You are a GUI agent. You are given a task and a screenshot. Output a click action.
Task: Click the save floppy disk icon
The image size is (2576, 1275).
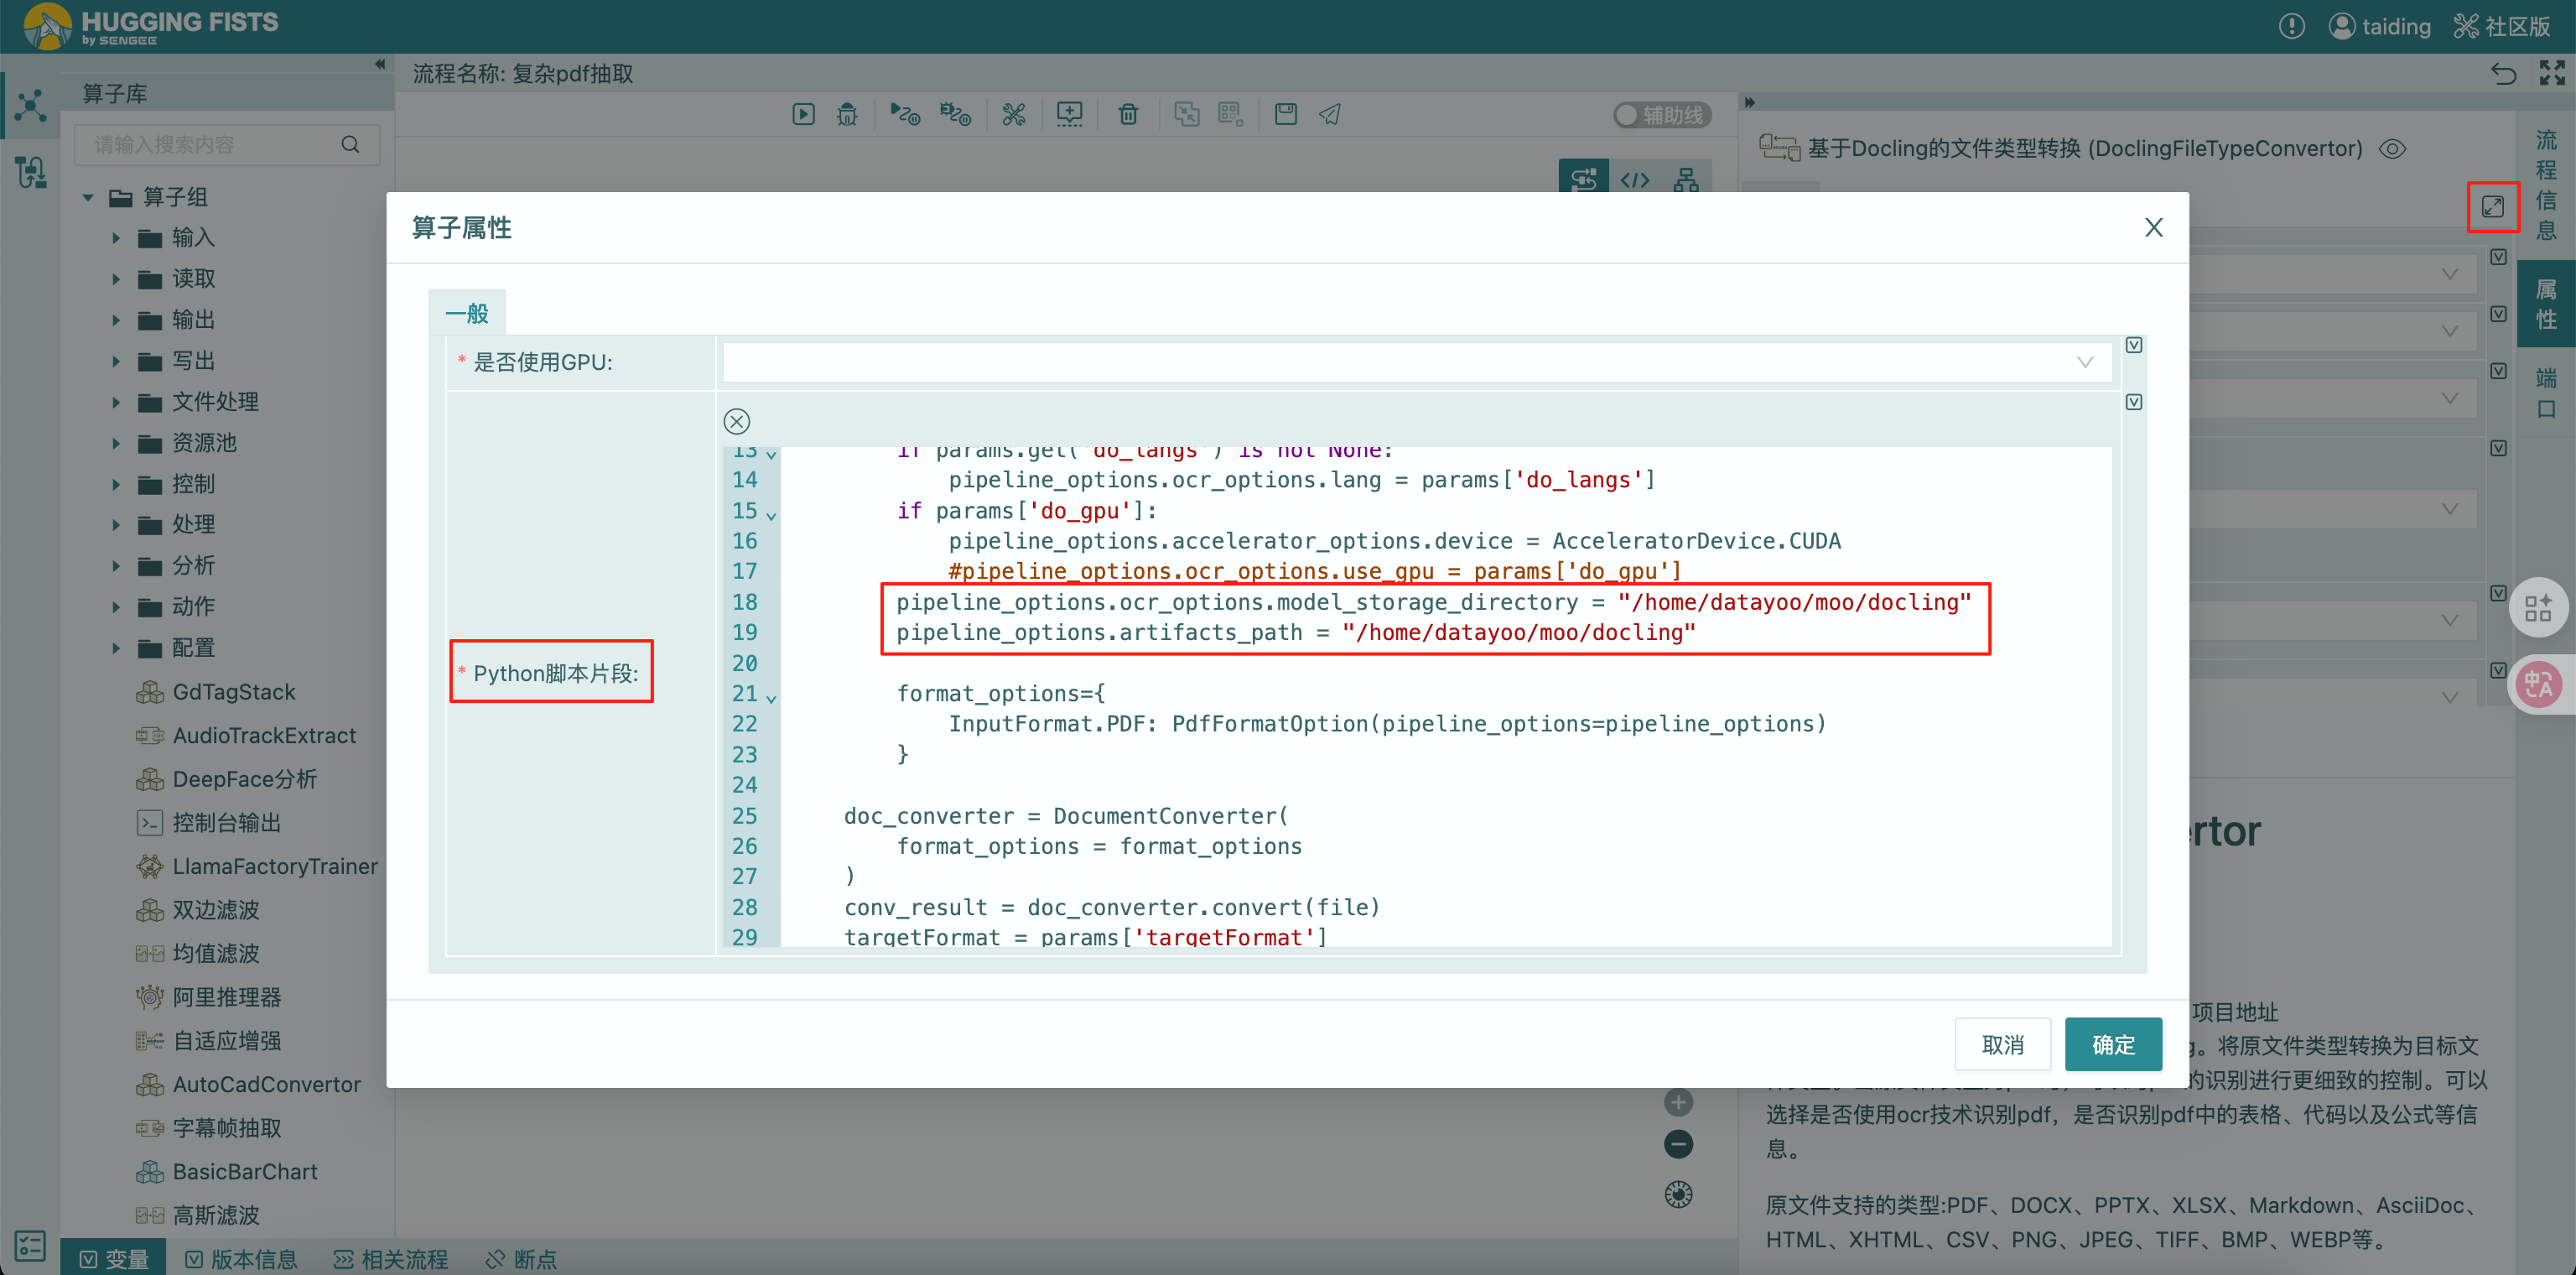point(1285,114)
